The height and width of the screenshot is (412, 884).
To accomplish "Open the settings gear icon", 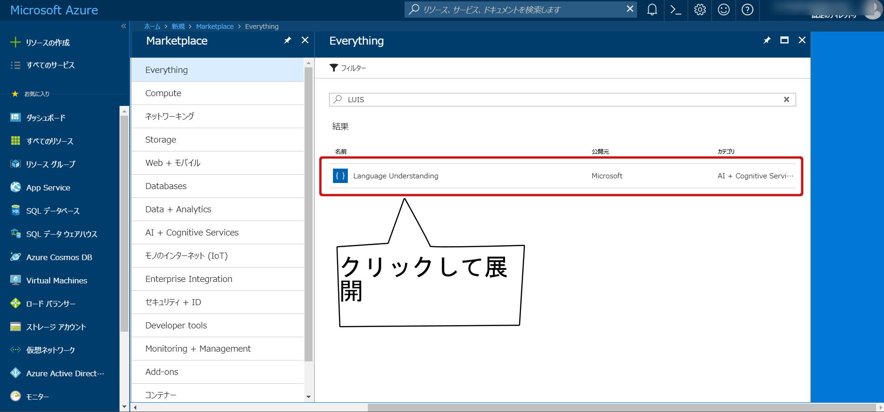I will coord(700,10).
